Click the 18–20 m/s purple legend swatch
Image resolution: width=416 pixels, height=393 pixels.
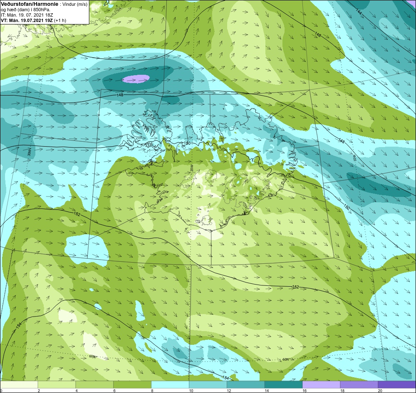359,385
